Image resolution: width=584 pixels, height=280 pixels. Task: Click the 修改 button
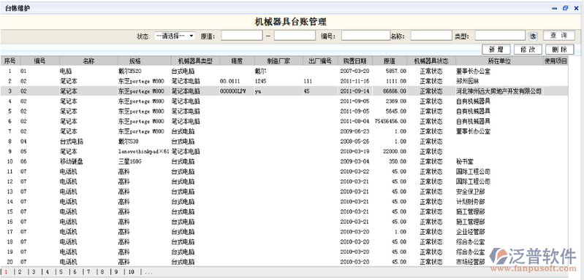pos(528,50)
